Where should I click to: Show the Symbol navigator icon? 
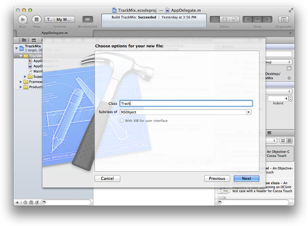click(34, 40)
